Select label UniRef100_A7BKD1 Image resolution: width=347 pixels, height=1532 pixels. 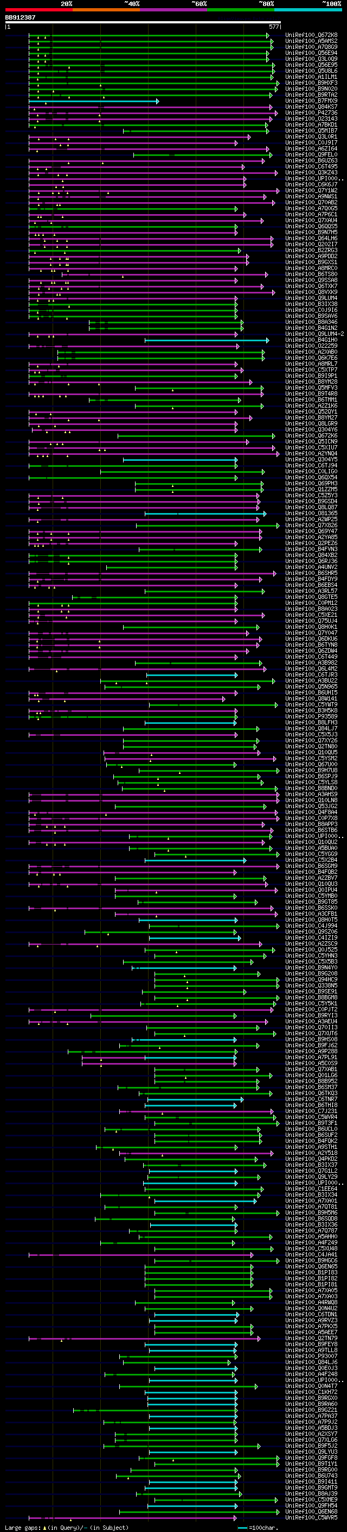pos(311,125)
